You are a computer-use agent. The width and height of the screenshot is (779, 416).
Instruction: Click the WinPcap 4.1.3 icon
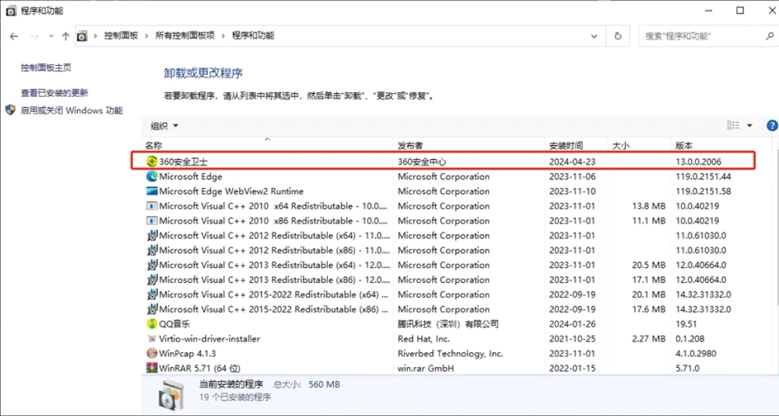(152, 353)
